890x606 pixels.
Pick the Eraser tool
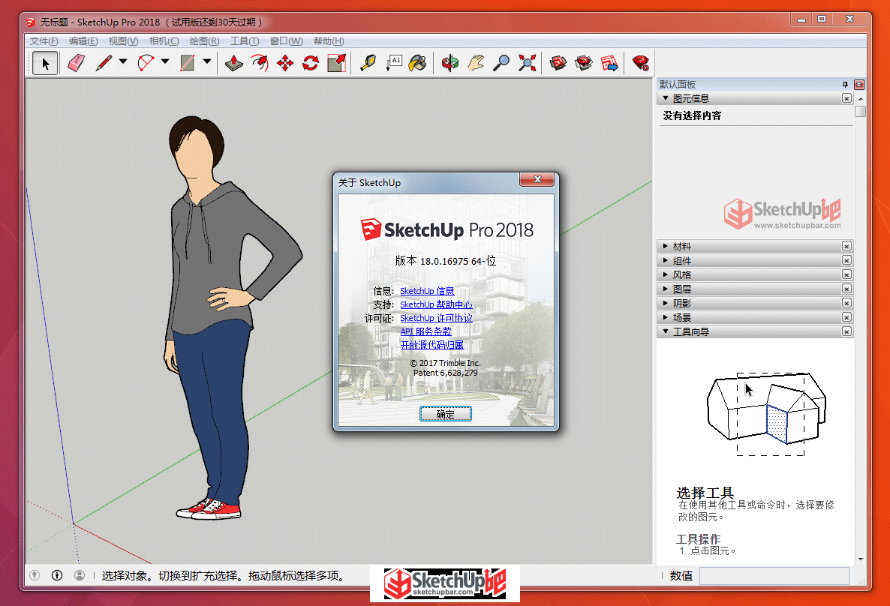click(x=76, y=63)
